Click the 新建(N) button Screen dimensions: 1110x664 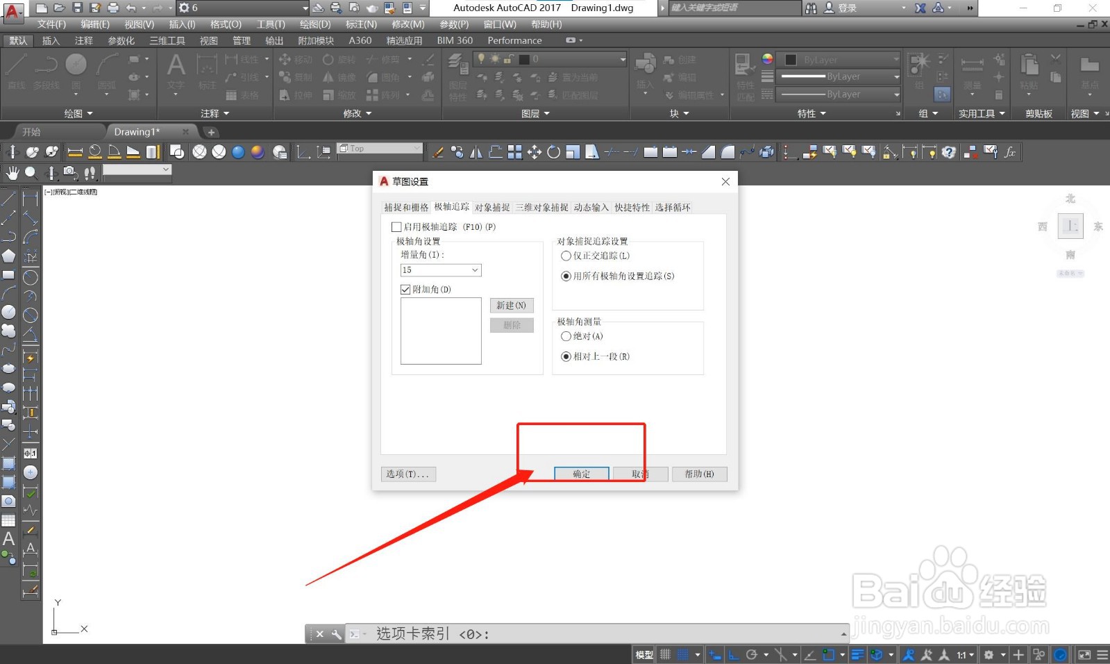512,306
